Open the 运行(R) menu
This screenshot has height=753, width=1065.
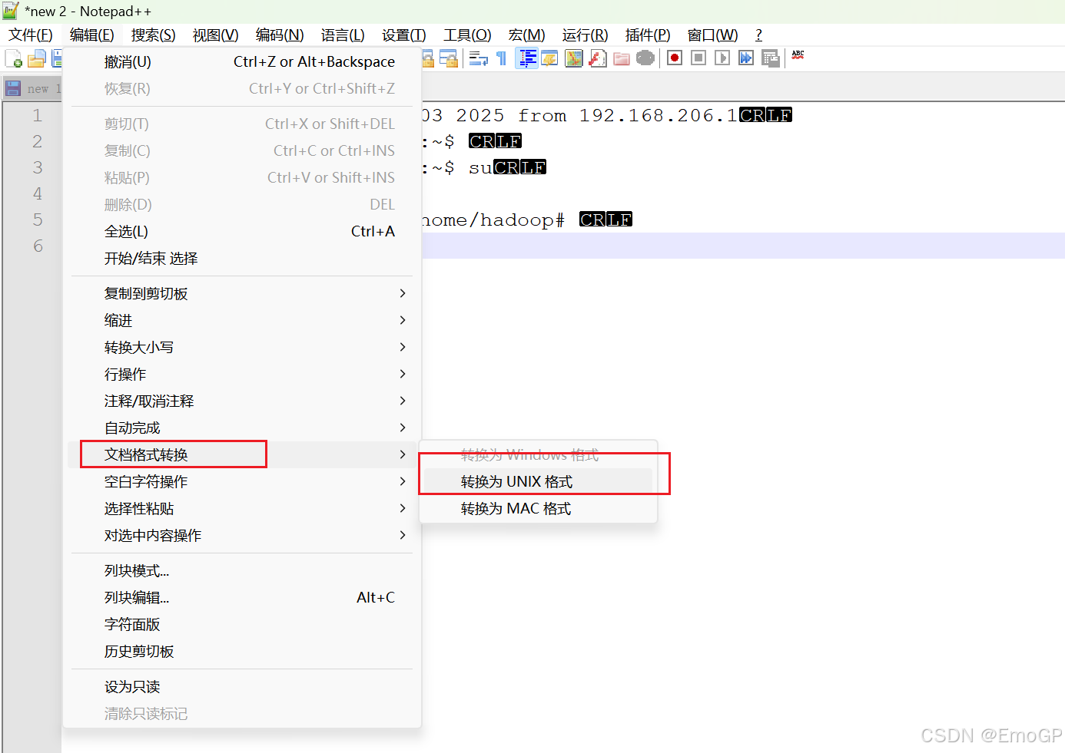(586, 35)
